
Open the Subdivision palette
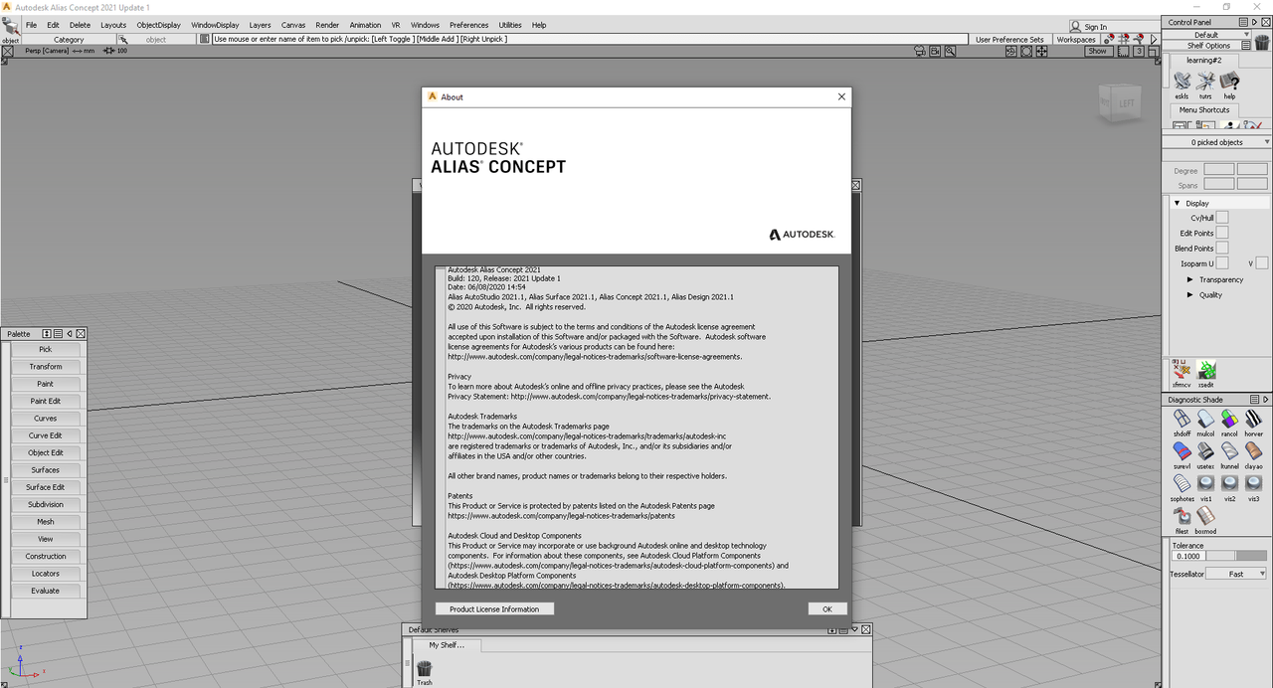pos(45,505)
